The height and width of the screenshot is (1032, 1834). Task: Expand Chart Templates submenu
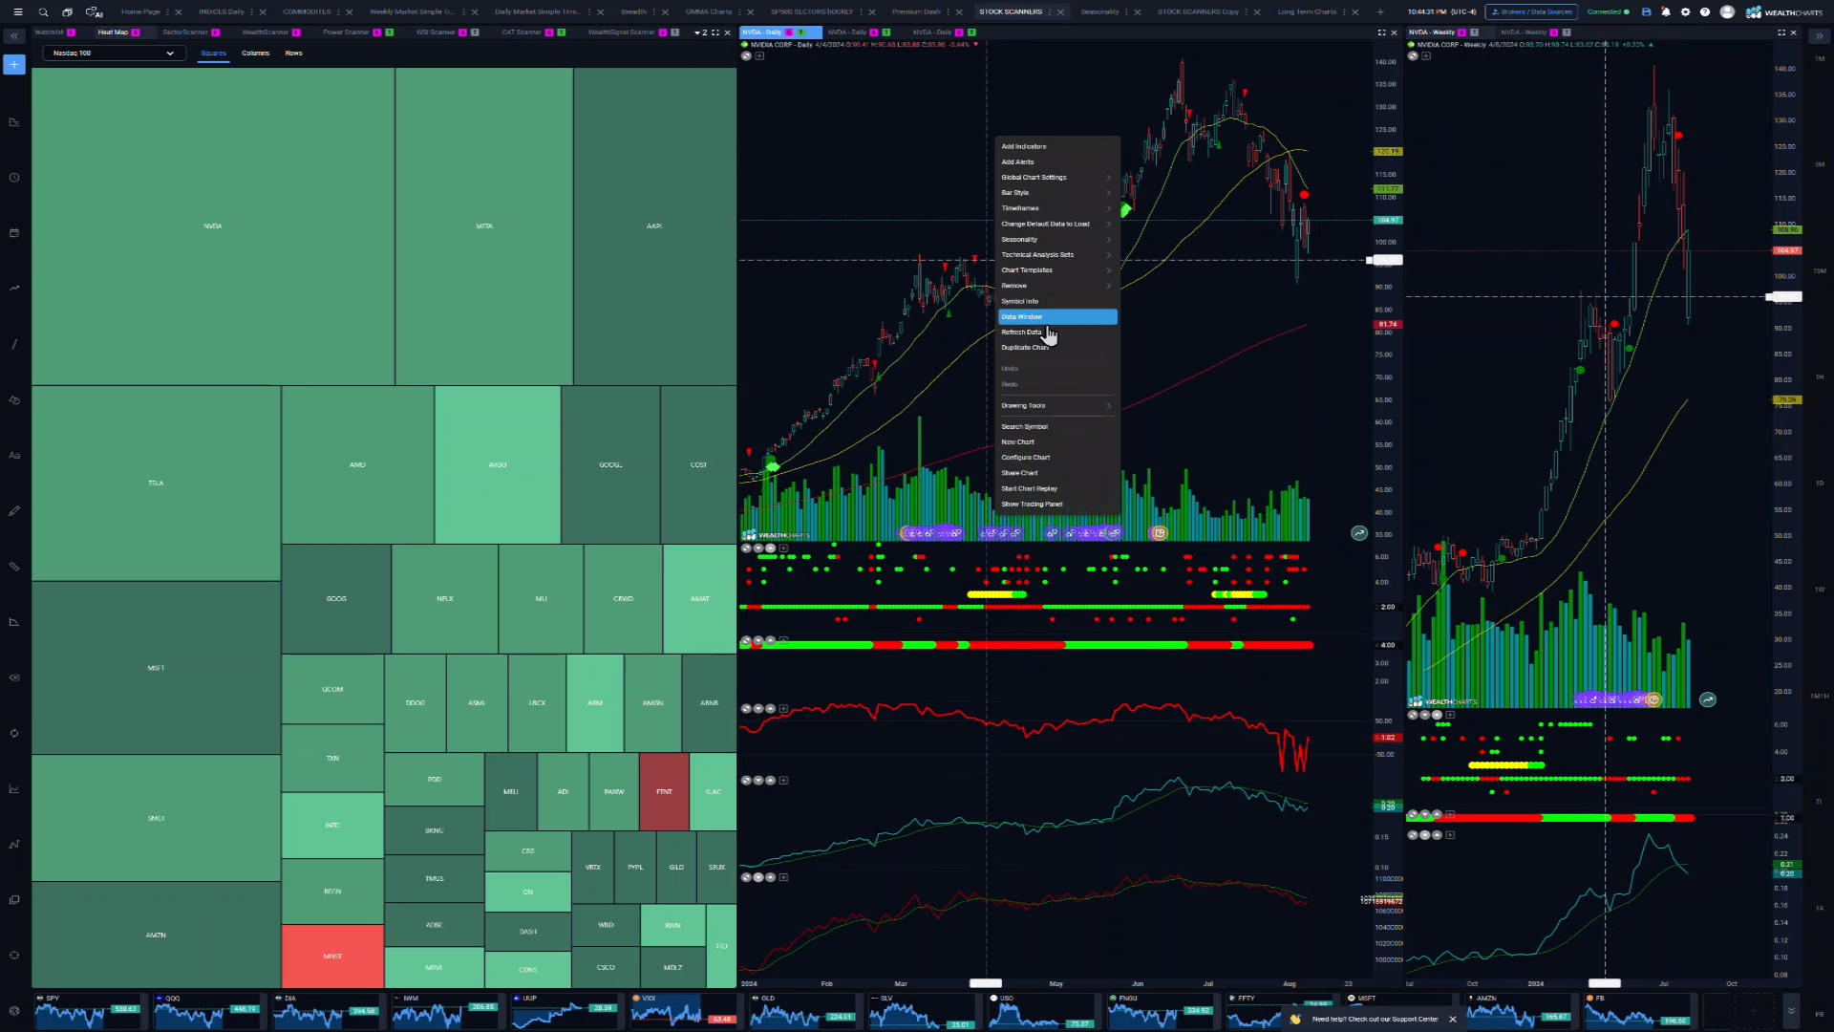[1056, 270]
